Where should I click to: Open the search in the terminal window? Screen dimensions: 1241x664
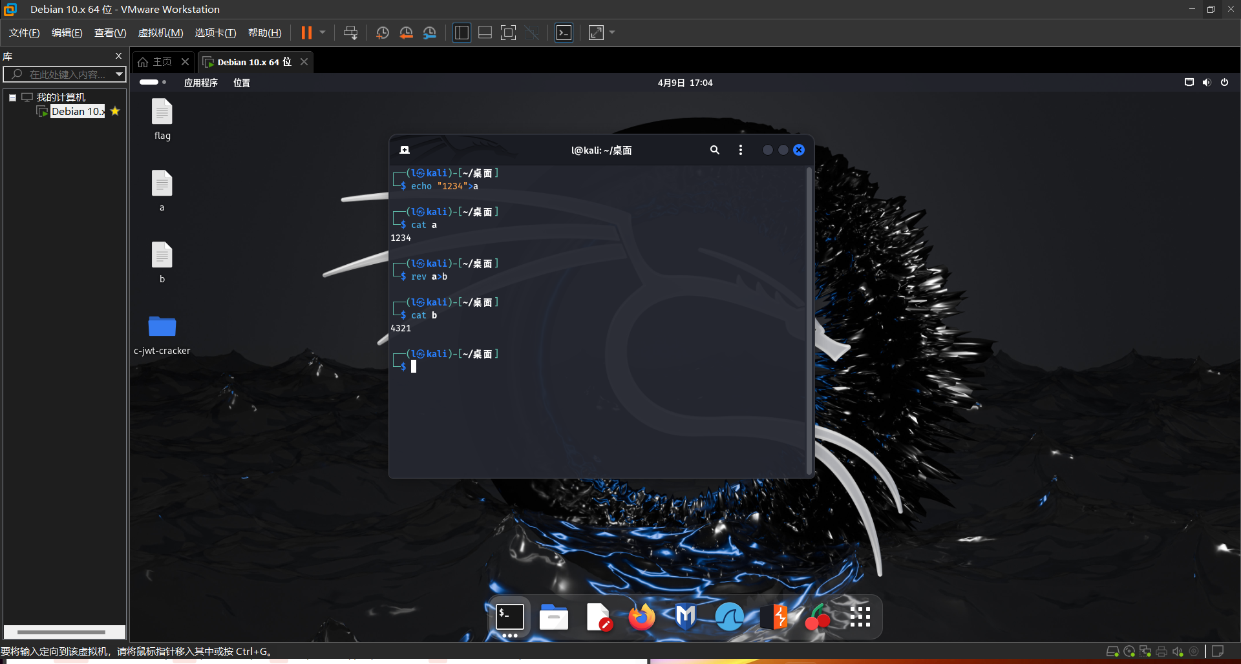(x=714, y=149)
